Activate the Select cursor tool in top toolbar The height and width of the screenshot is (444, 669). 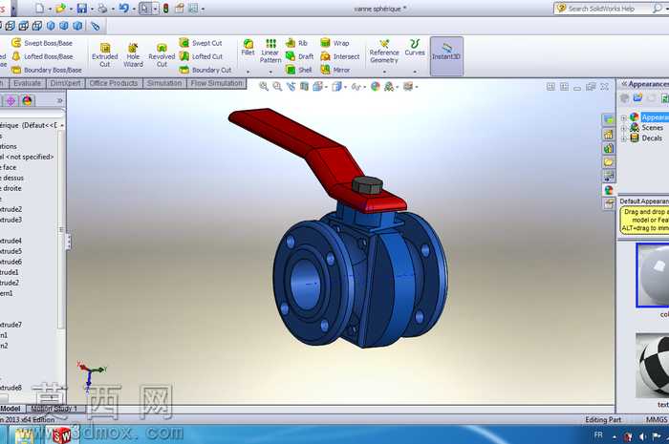[x=144, y=8]
